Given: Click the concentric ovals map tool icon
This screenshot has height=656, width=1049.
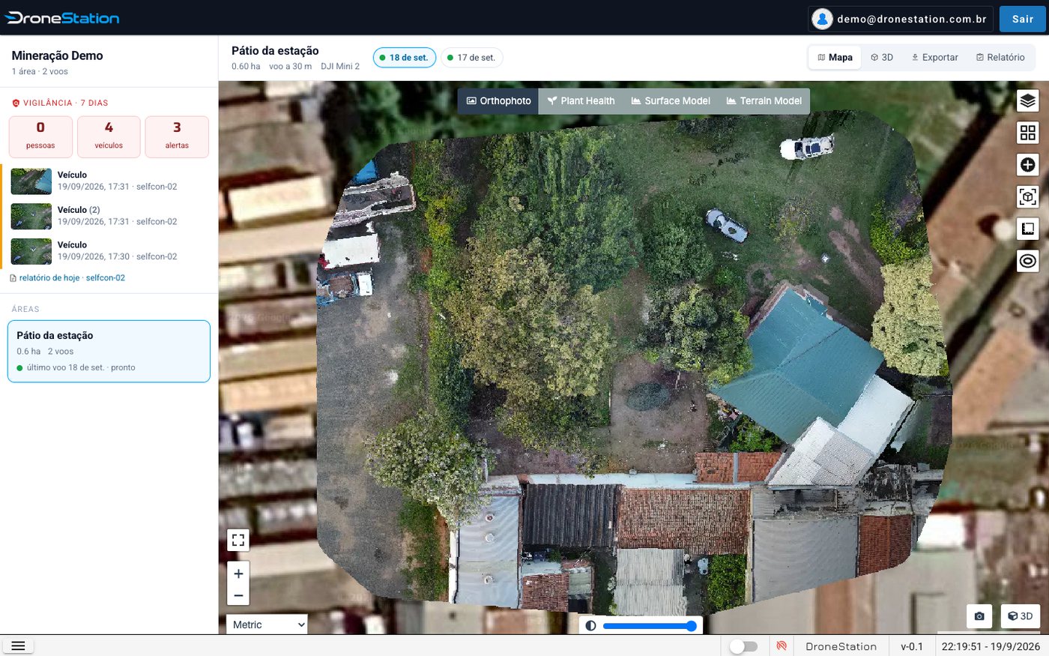Looking at the screenshot, I should pos(1027,261).
